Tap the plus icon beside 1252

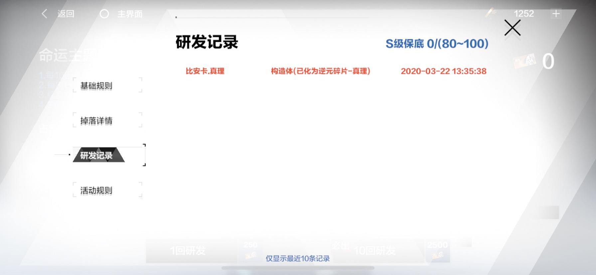pos(556,14)
